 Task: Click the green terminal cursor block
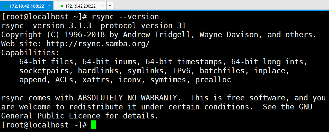(x=94, y=125)
